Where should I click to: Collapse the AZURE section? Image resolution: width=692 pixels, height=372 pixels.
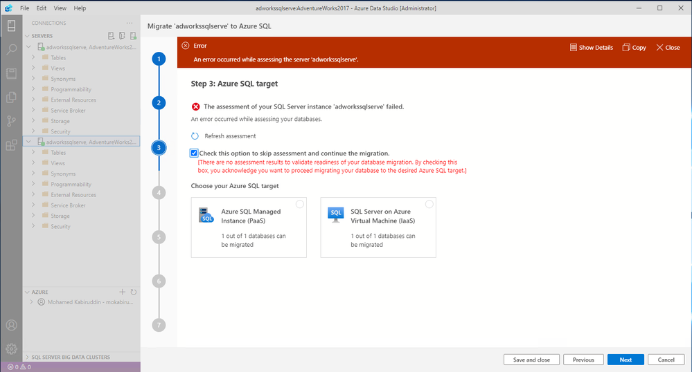28,292
